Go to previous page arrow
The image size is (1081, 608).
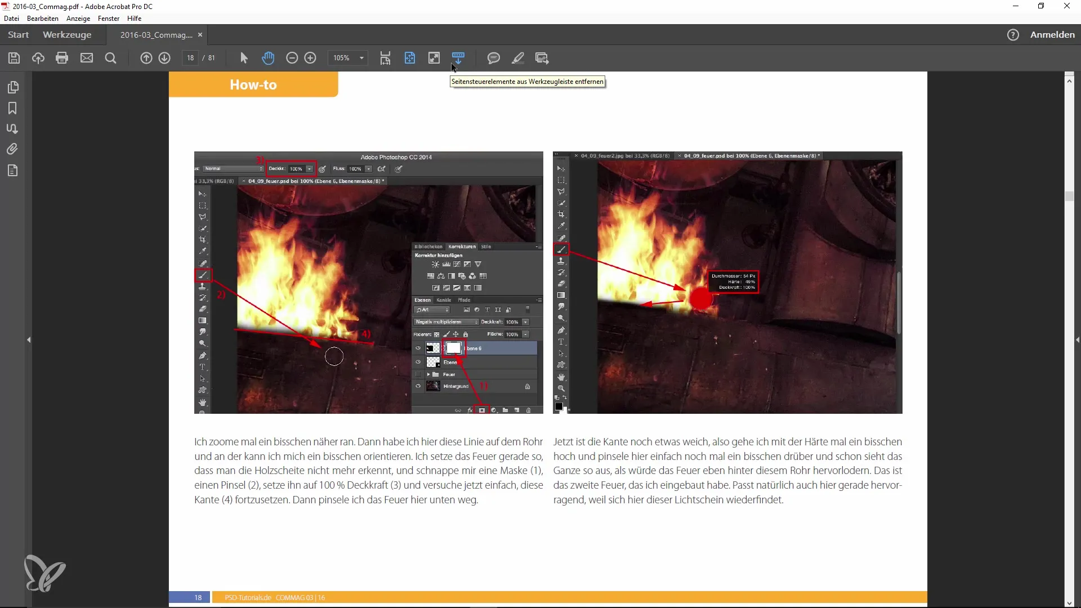[x=146, y=58]
